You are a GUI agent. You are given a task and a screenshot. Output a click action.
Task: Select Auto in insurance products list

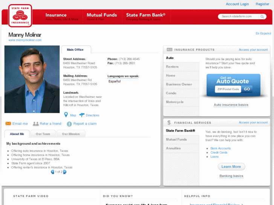[181, 58]
